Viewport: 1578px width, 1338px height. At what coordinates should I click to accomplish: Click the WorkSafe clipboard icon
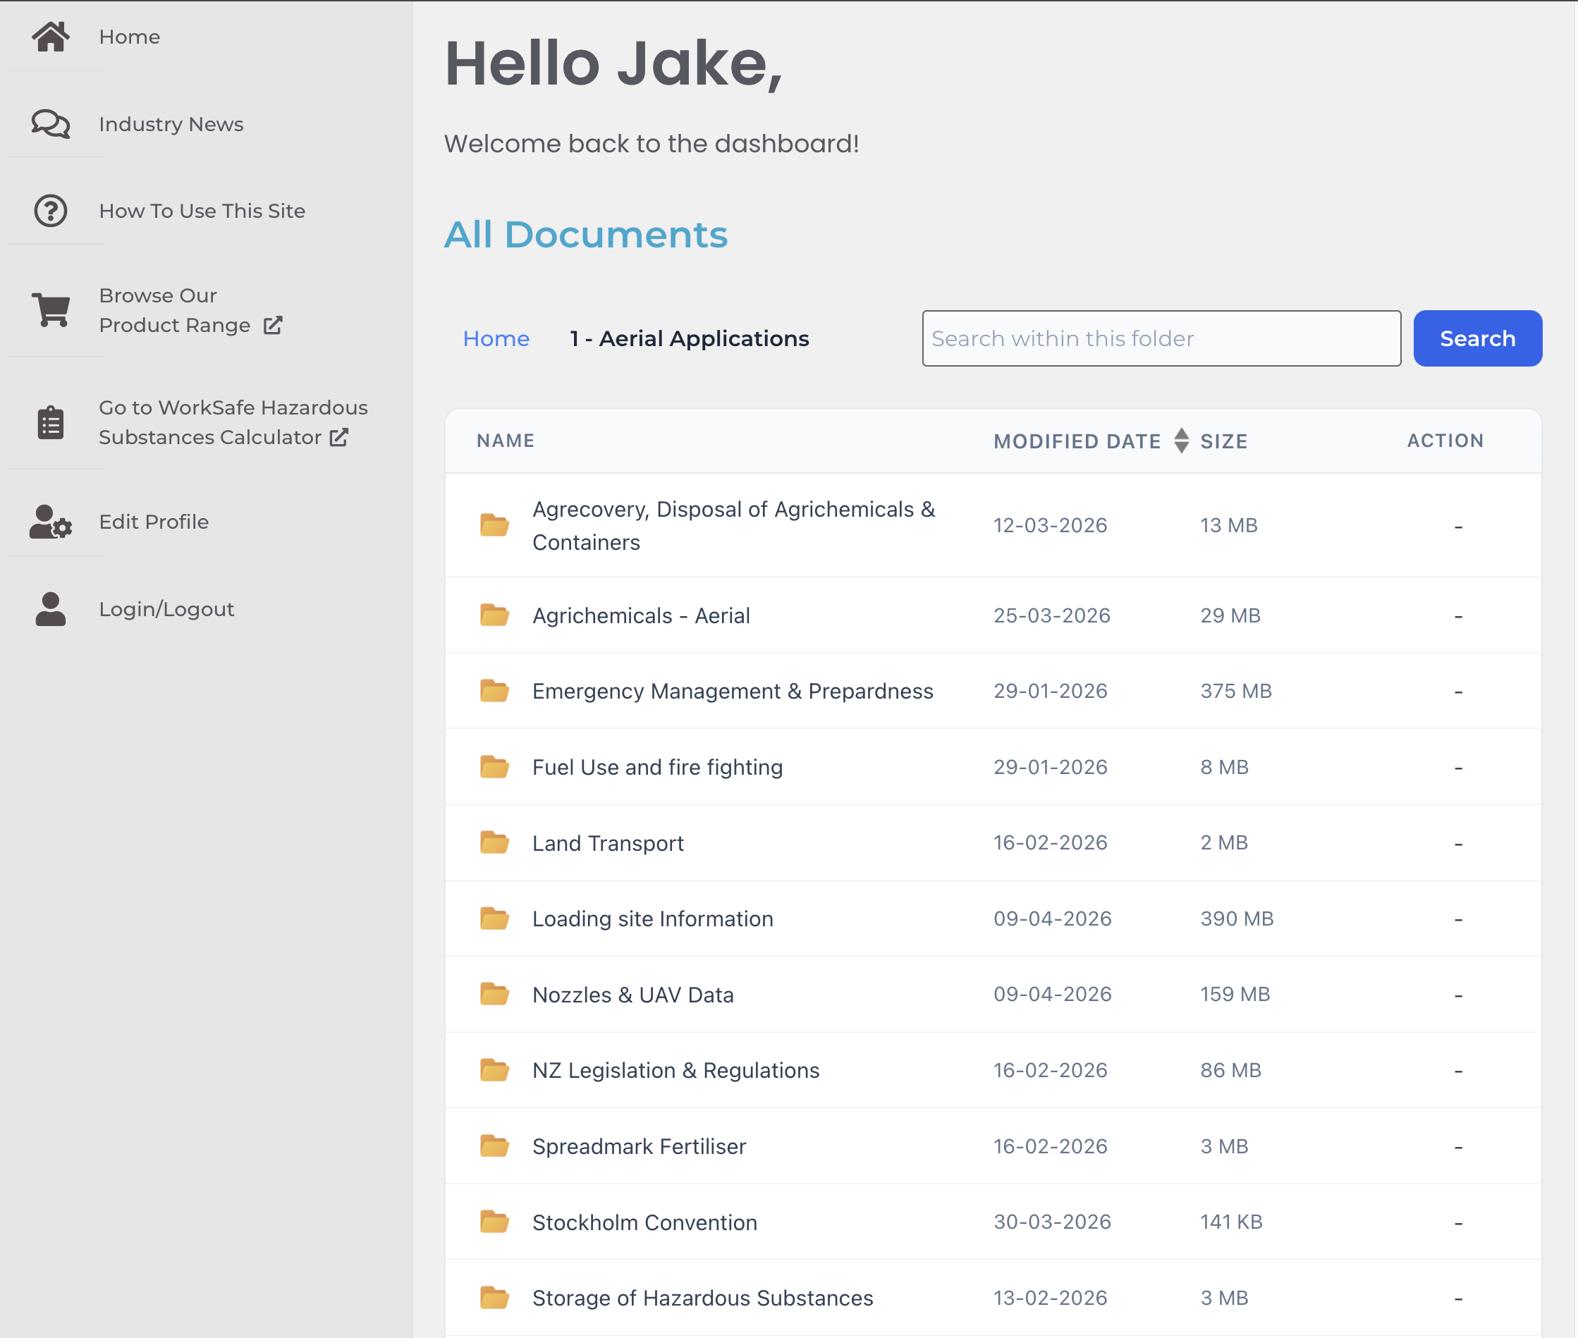click(51, 422)
